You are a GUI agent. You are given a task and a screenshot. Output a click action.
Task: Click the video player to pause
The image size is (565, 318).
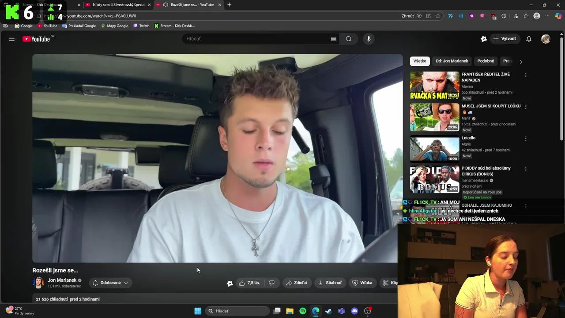pos(217,158)
